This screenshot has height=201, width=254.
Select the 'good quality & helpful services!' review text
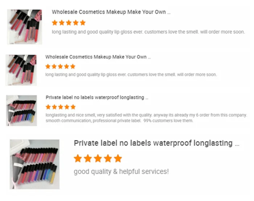tap(121, 172)
